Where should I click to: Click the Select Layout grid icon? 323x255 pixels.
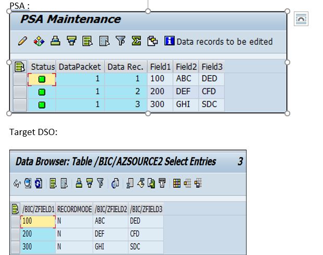(187, 183)
